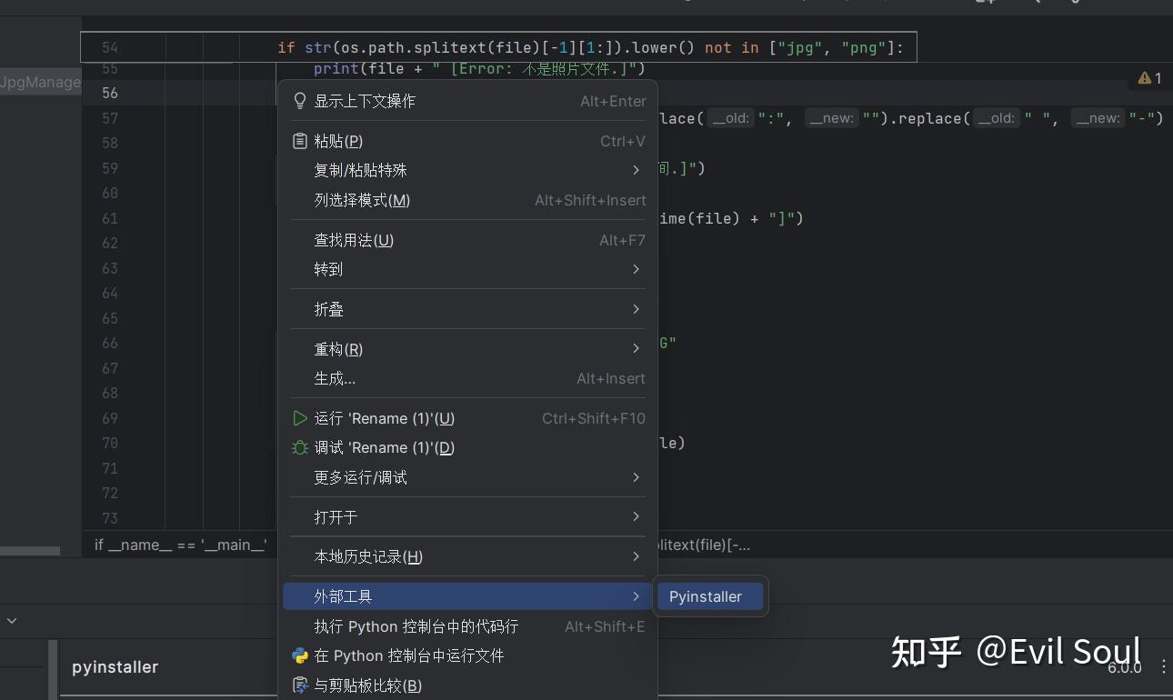Click the clipboard icon beside 粘贴(P)
Image resolution: width=1173 pixels, height=700 pixels.
[x=300, y=141]
